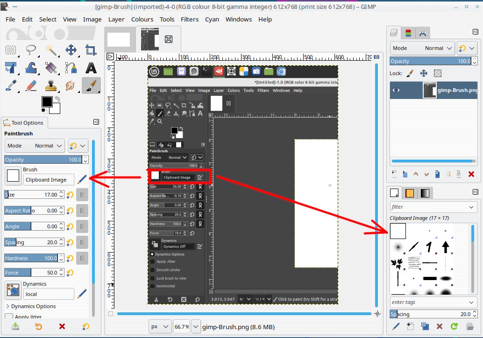Choose the Smudge tool
483x338 pixels.
point(71,85)
